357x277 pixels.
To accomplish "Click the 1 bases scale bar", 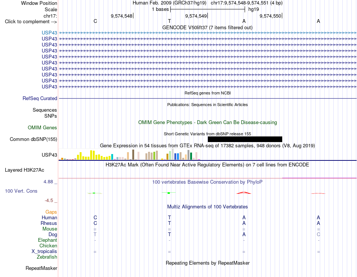I will point(207,9).
